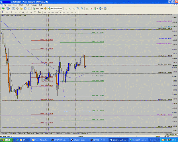Screen dimensions: 178x142
Task: Switch to Inbox - Microsoft taskbar window
Action: [x=40, y=140]
